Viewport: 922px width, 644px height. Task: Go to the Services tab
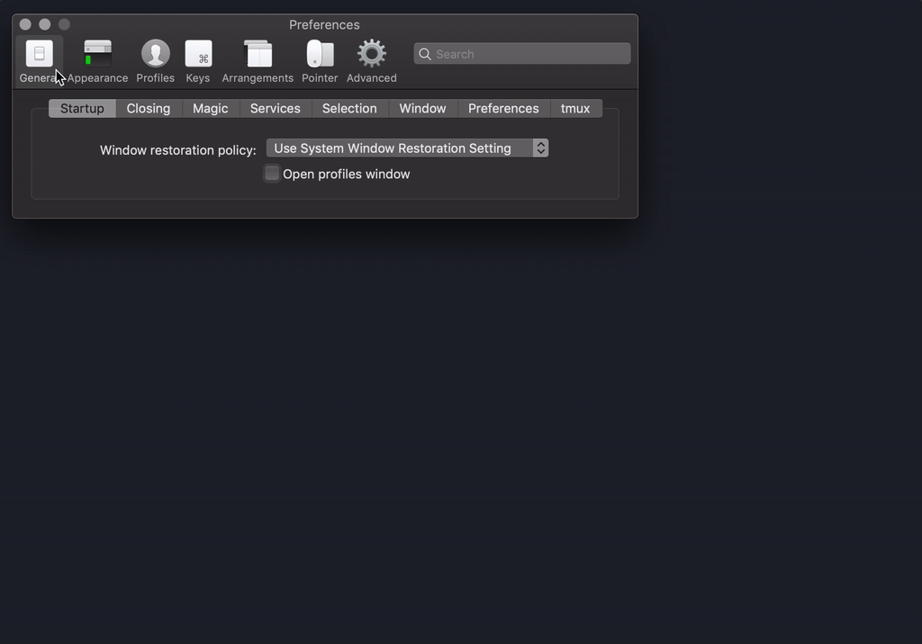[275, 108]
